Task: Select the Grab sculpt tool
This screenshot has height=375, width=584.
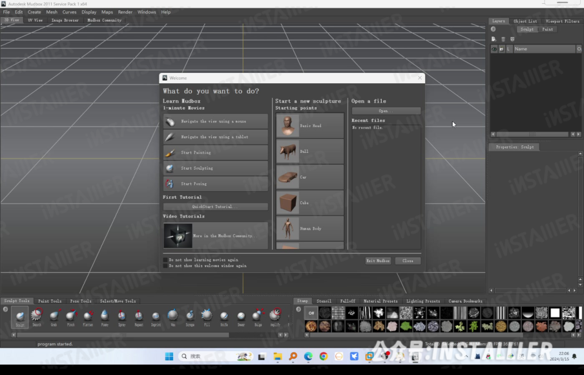Action: (54, 317)
